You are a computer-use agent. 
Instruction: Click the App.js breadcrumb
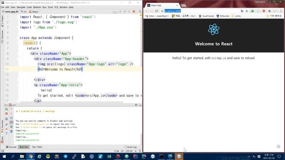pos(34,12)
